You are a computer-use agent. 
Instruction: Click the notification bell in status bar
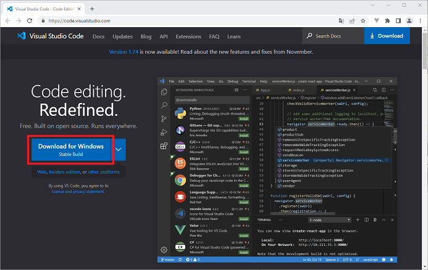point(392,260)
